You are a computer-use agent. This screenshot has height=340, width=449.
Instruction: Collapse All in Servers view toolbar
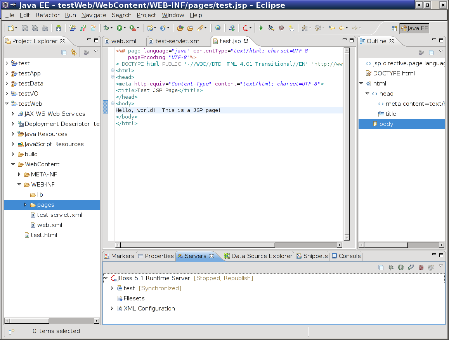coord(381,267)
